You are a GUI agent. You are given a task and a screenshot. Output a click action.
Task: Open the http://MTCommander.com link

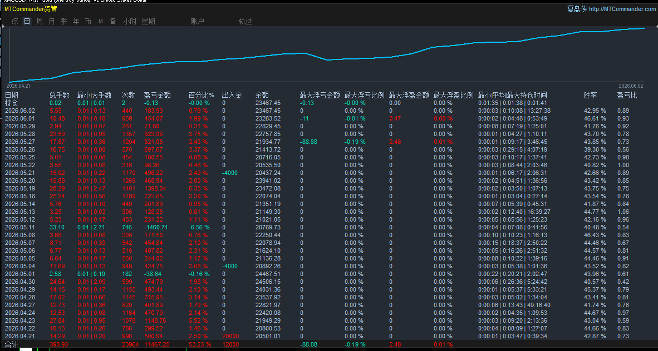[x=622, y=9]
